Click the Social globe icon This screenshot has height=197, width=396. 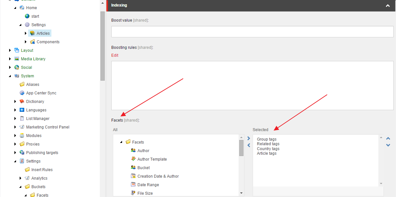pyautogui.click(x=17, y=68)
